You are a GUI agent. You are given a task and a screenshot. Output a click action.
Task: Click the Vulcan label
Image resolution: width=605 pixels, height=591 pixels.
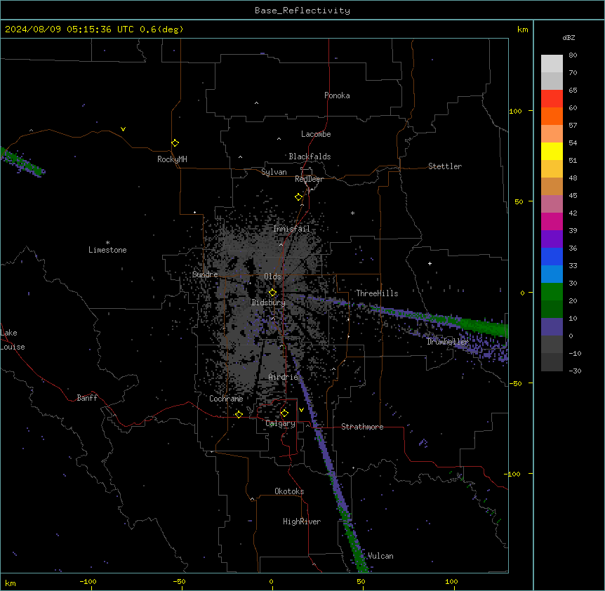pyautogui.click(x=380, y=556)
